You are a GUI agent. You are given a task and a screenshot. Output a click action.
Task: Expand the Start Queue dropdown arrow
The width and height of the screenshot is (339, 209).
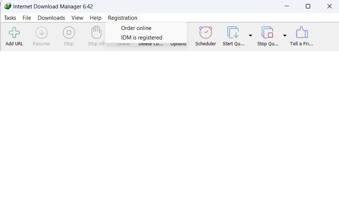[250, 35]
